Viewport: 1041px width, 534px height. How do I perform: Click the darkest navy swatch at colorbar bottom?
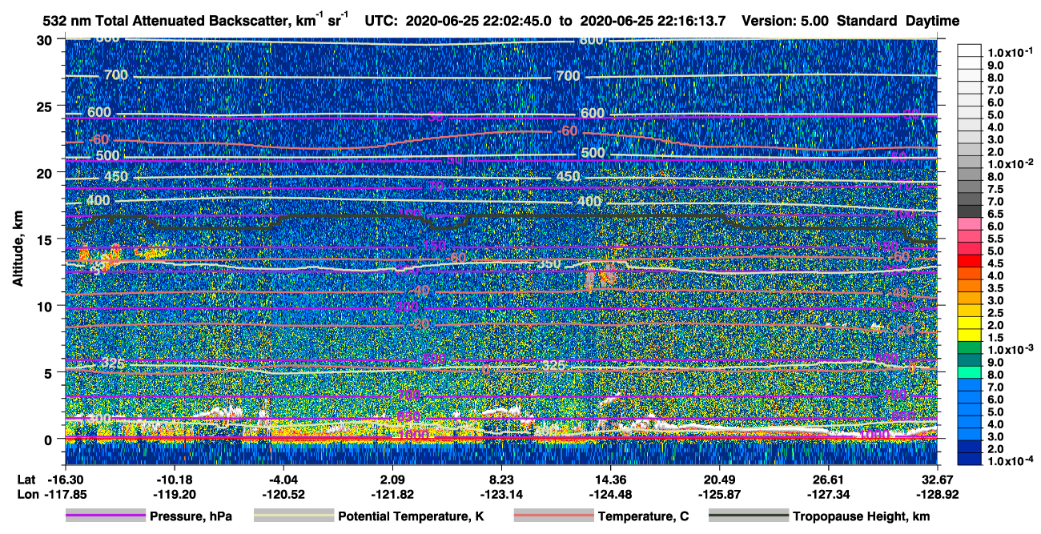969,460
